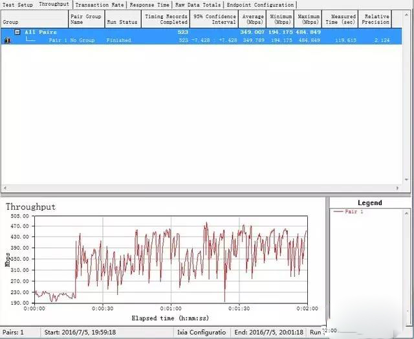
Task: Open the Response Time tab
Action: [x=149, y=5]
